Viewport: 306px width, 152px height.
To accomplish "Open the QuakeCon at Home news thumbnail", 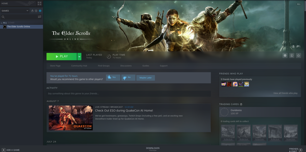I will click(71, 118).
